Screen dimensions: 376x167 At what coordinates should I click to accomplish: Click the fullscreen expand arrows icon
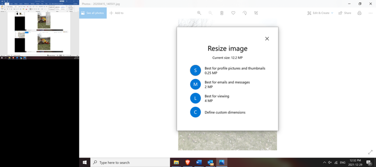point(370,152)
